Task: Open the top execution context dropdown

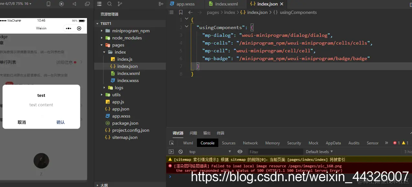Action: click(x=210, y=152)
